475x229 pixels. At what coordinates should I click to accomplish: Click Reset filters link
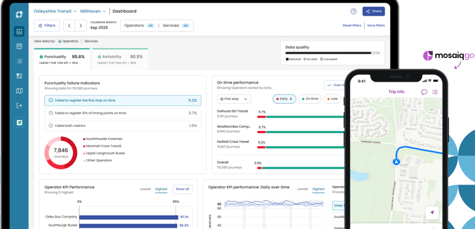(x=351, y=26)
